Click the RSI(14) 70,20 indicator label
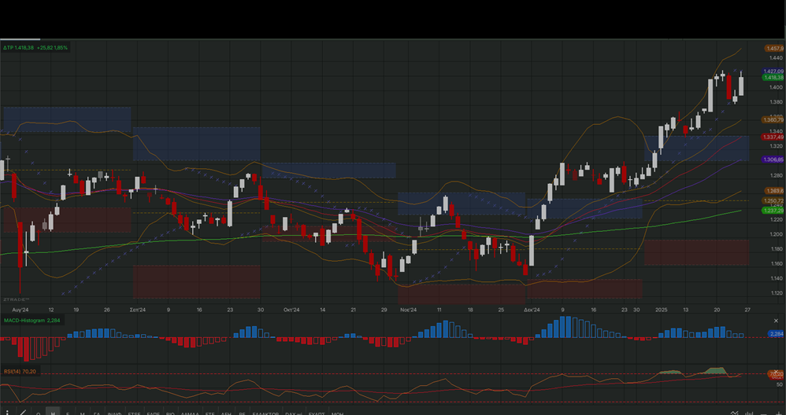Viewport: 786px width, 415px height. (20, 372)
